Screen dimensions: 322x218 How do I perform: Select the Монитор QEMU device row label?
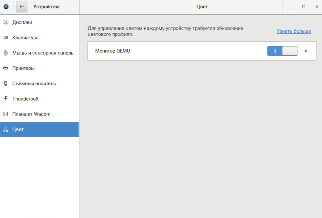(x=113, y=51)
